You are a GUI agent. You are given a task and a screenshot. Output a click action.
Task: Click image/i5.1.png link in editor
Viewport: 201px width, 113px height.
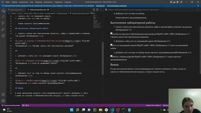50,61
